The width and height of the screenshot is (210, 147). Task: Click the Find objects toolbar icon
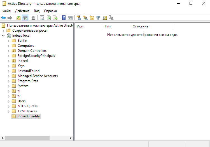pyautogui.click(x=105, y=18)
